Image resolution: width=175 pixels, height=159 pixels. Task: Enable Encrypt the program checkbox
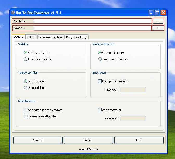(113, 81)
